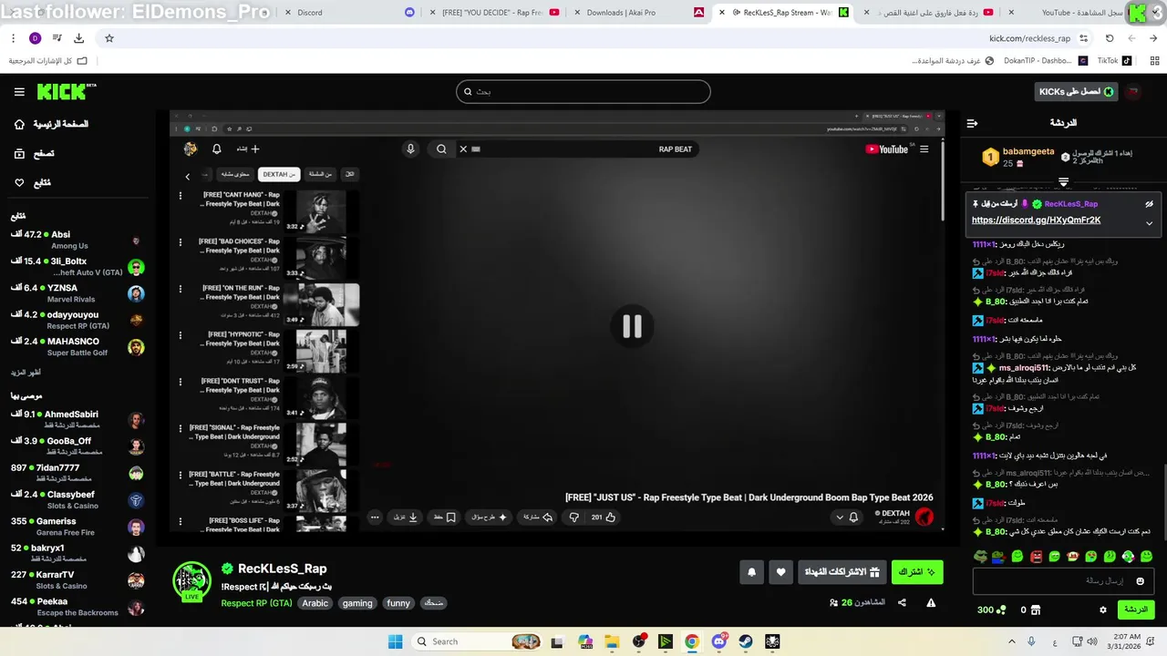The width and height of the screenshot is (1167, 656).
Task: Open the Windows Start menu
Action: 395,641
